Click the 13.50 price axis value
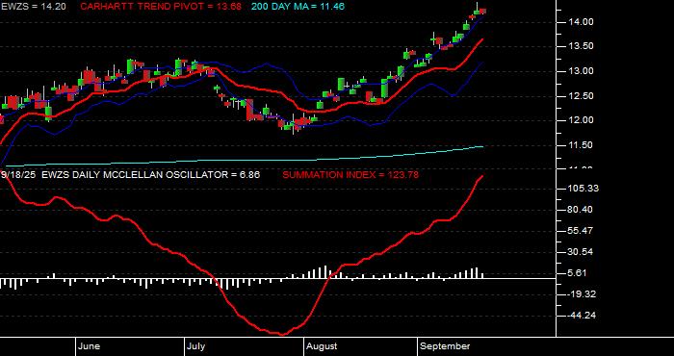The image size is (674, 356). click(582, 47)
